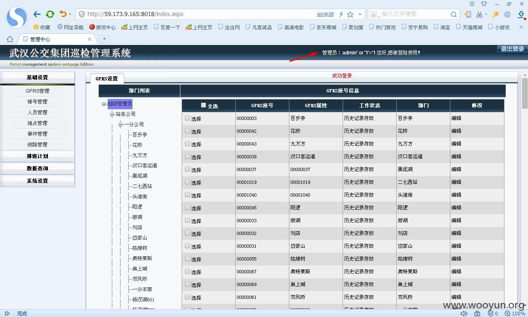Collapse the 一分公司 tree node
The width and height of the screenshot is (528, 317).
click(120, 124)
